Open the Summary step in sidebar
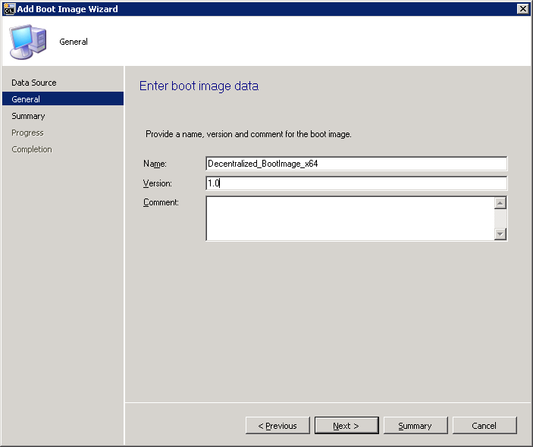The width and height of the screenshot is (533, 447). (28, 116)
